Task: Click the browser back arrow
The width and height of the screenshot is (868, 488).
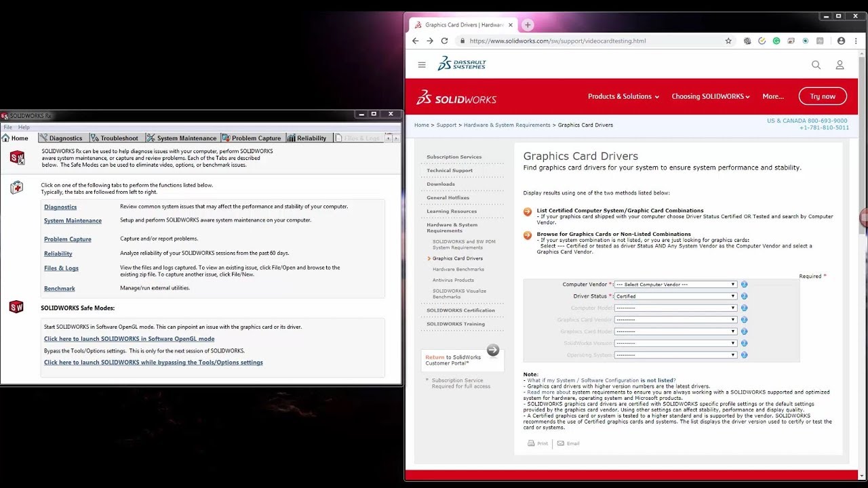Action: click(416, 41)
